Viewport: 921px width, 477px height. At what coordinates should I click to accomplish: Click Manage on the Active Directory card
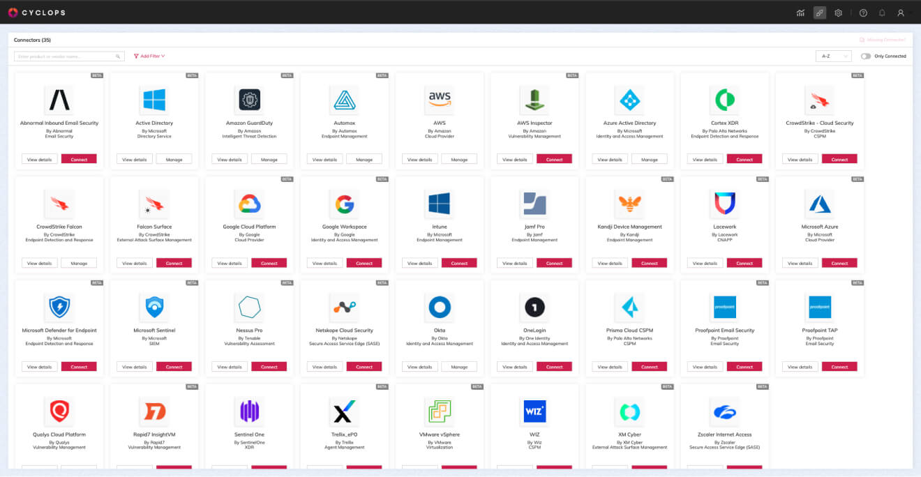(x=174, y=158)
